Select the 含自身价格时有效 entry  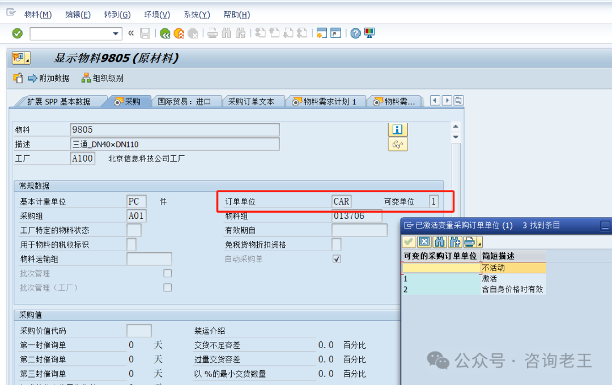[512, 289]
